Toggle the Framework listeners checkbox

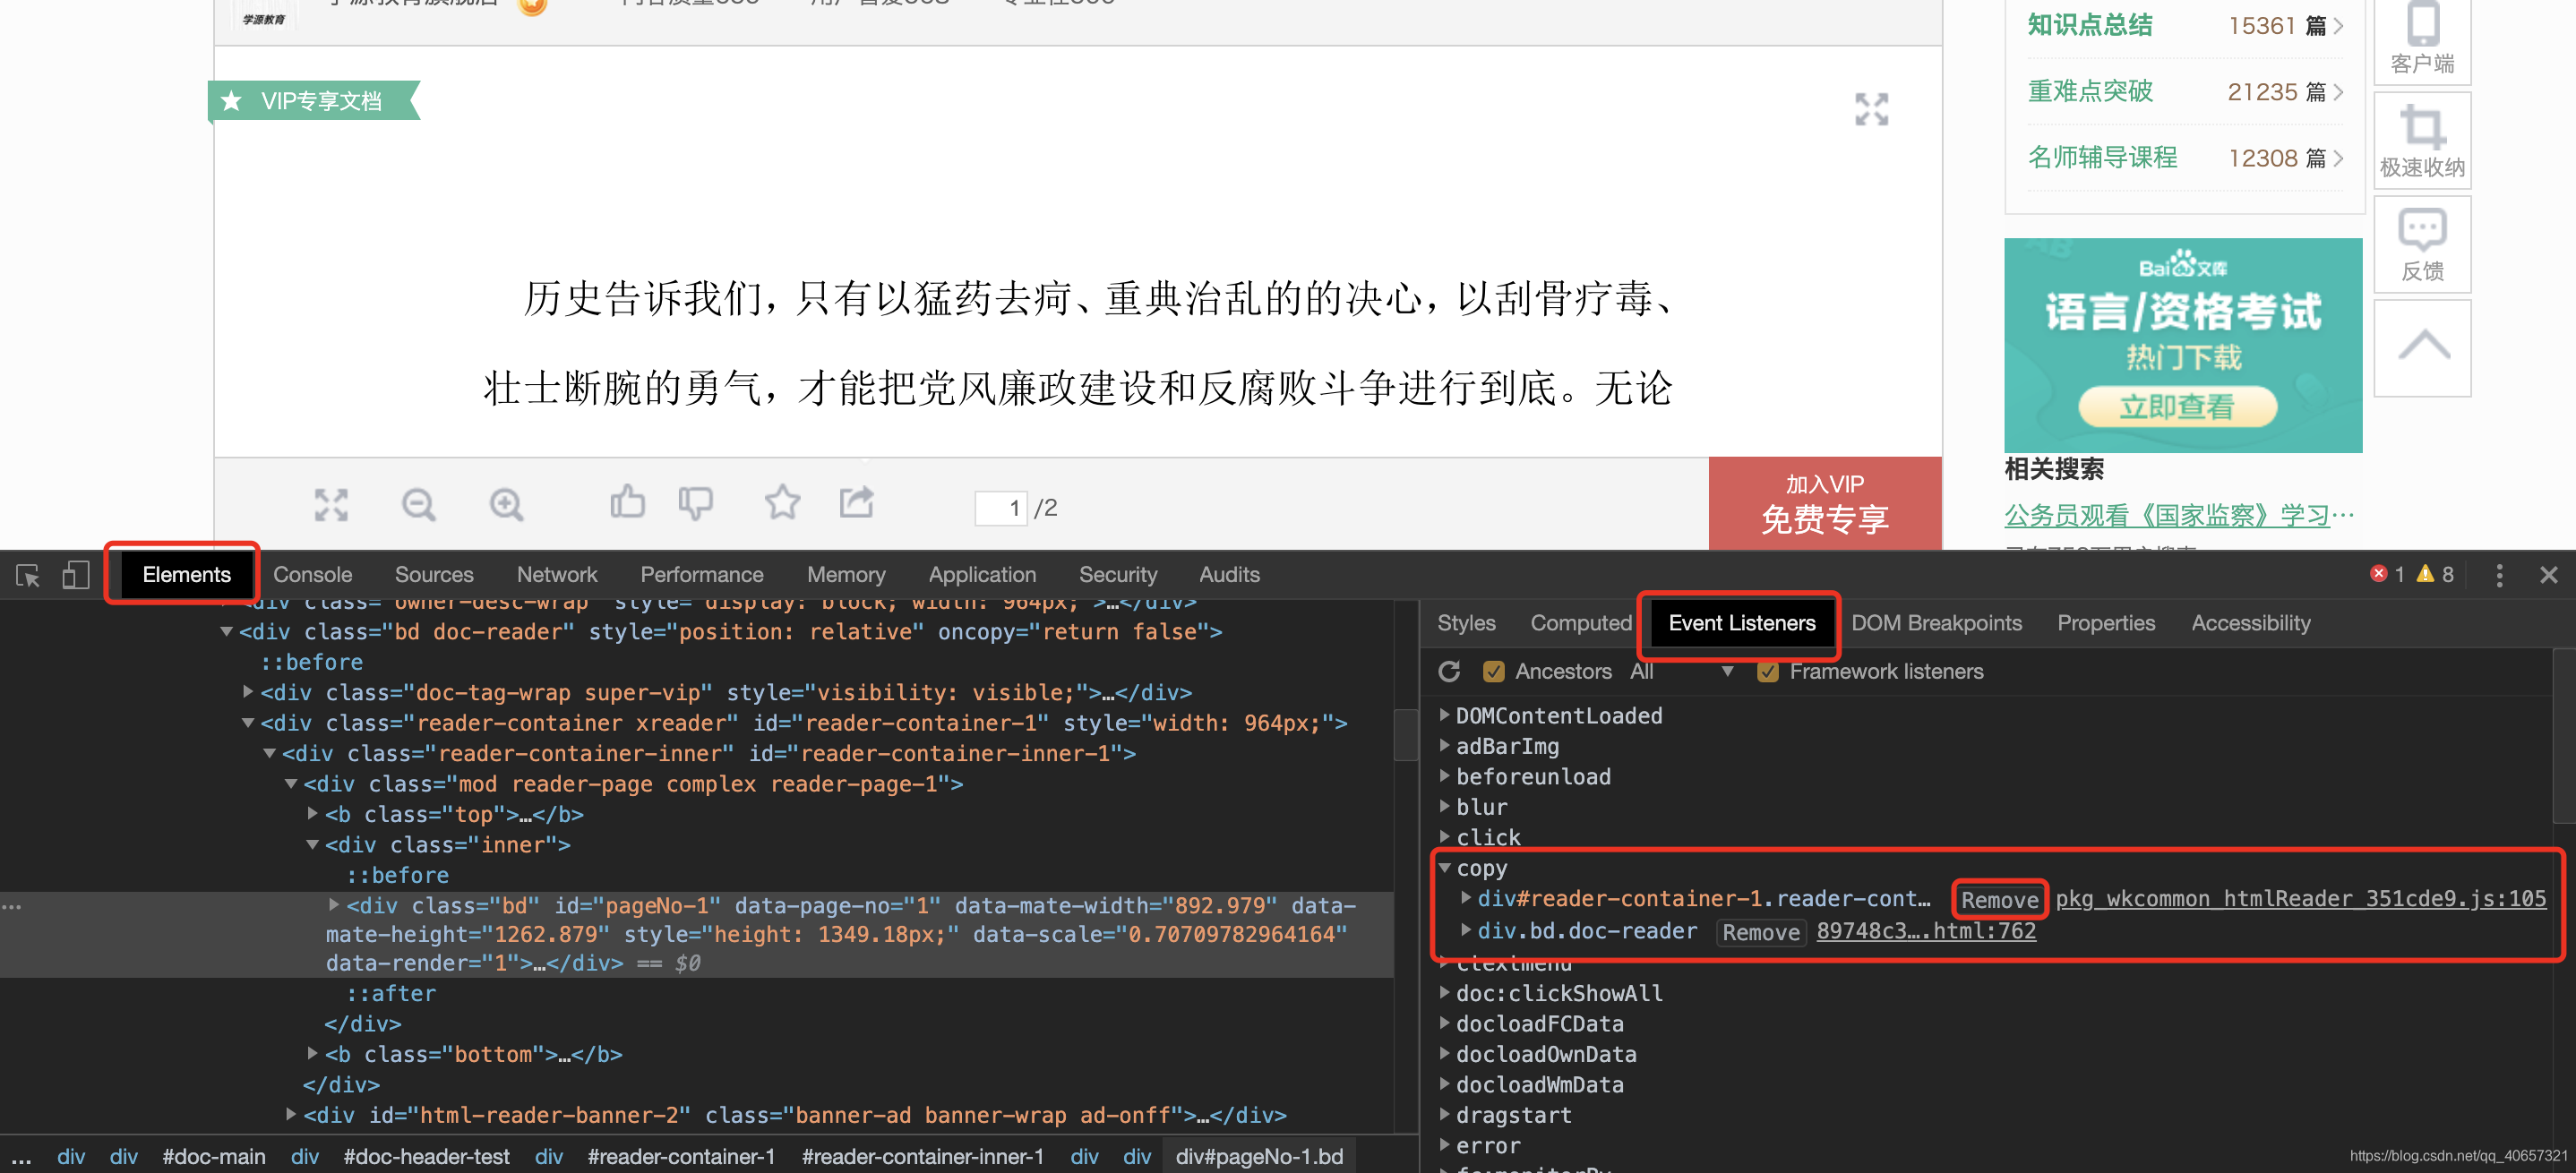(1767, 671)
